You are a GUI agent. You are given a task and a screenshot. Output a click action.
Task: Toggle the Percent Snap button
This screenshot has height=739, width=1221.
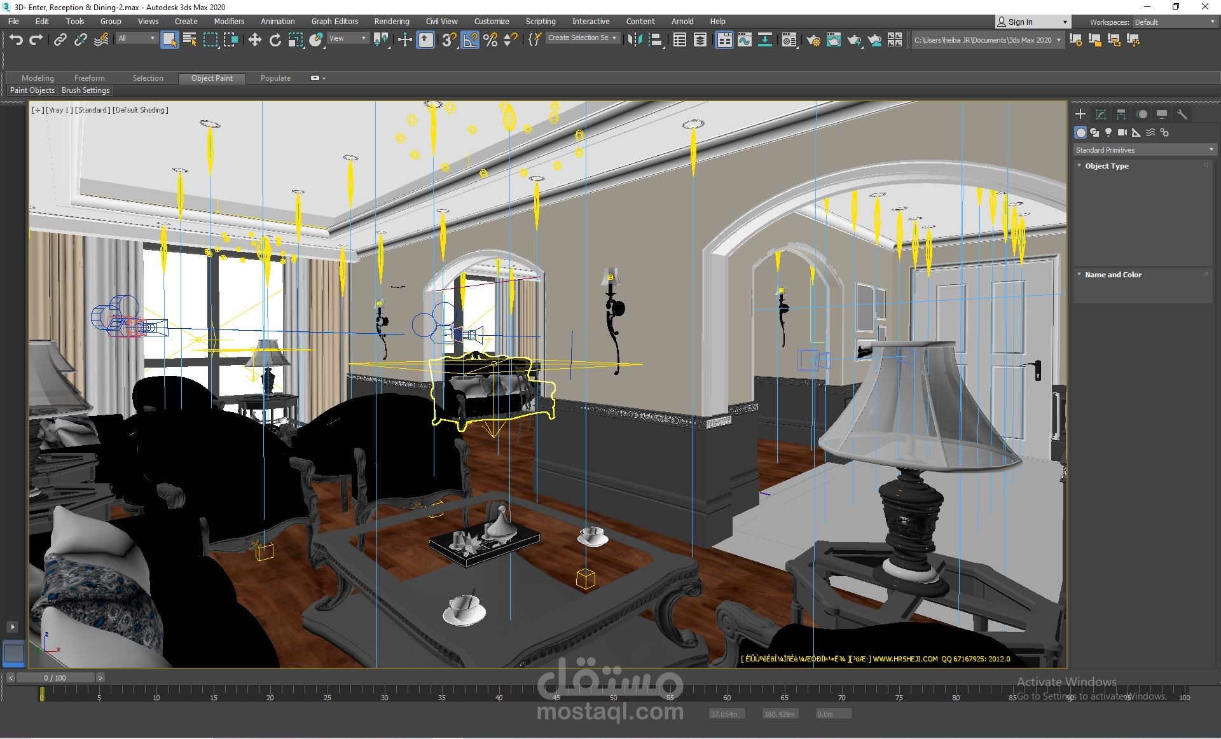(x=490, y=40)
